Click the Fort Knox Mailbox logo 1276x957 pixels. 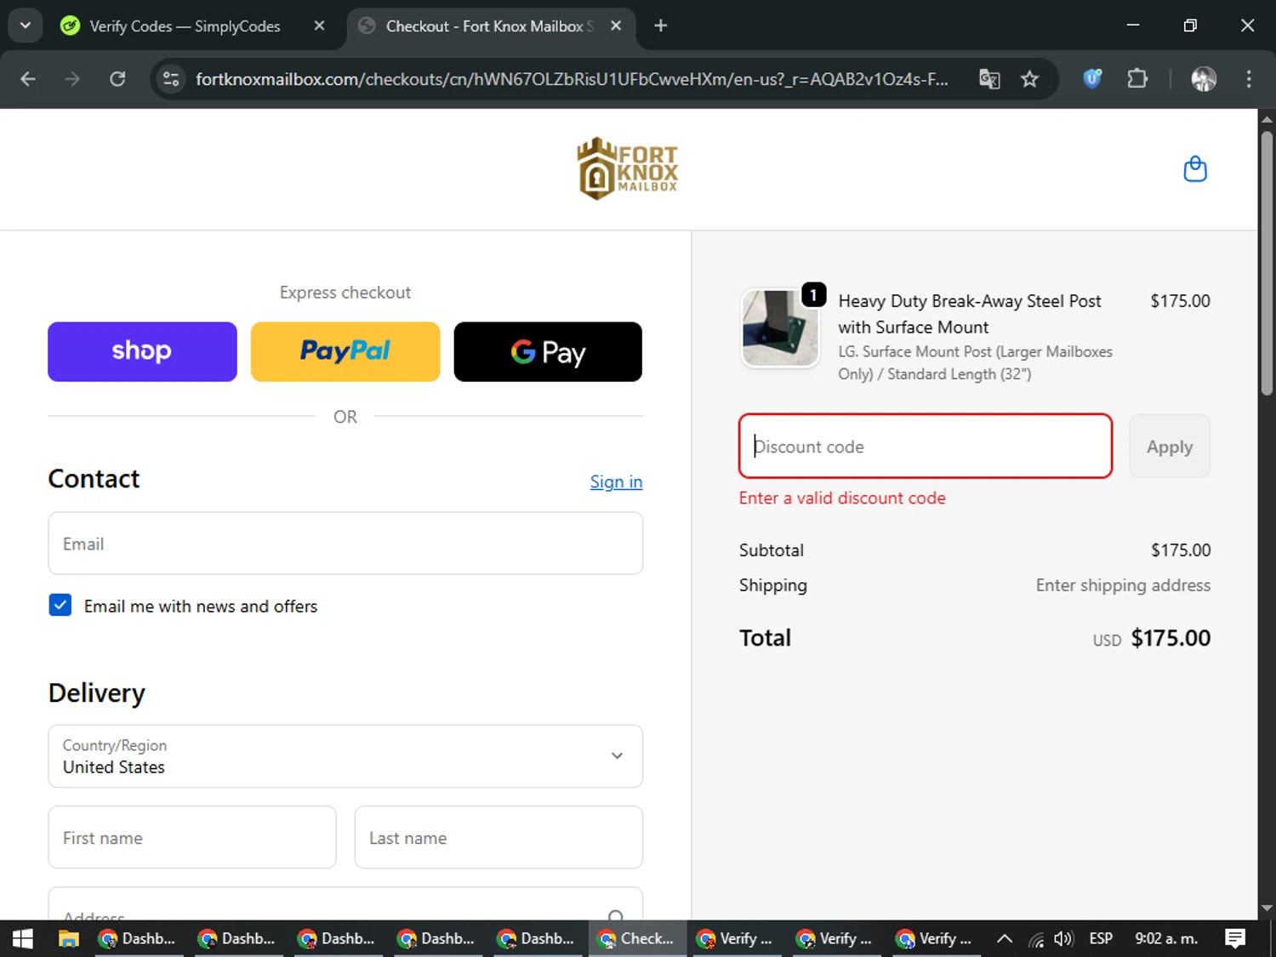tap(628, 168)
